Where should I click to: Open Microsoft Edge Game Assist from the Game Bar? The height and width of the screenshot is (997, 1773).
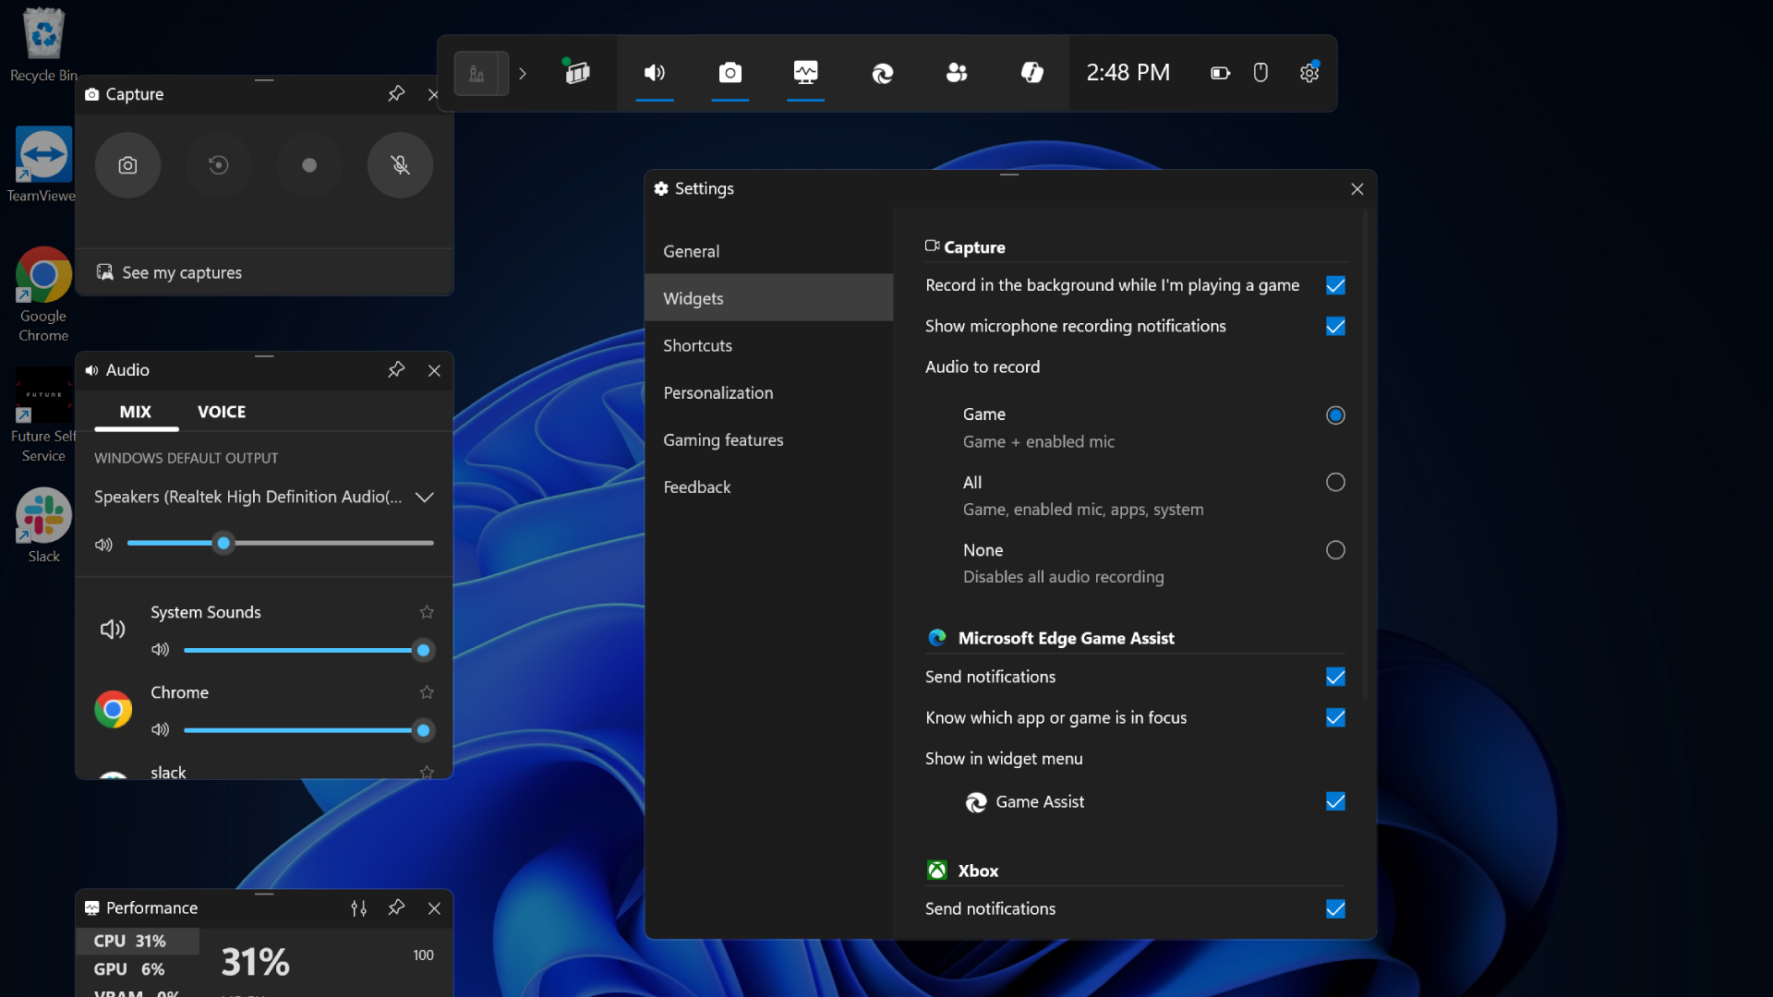tap(883, 73)
